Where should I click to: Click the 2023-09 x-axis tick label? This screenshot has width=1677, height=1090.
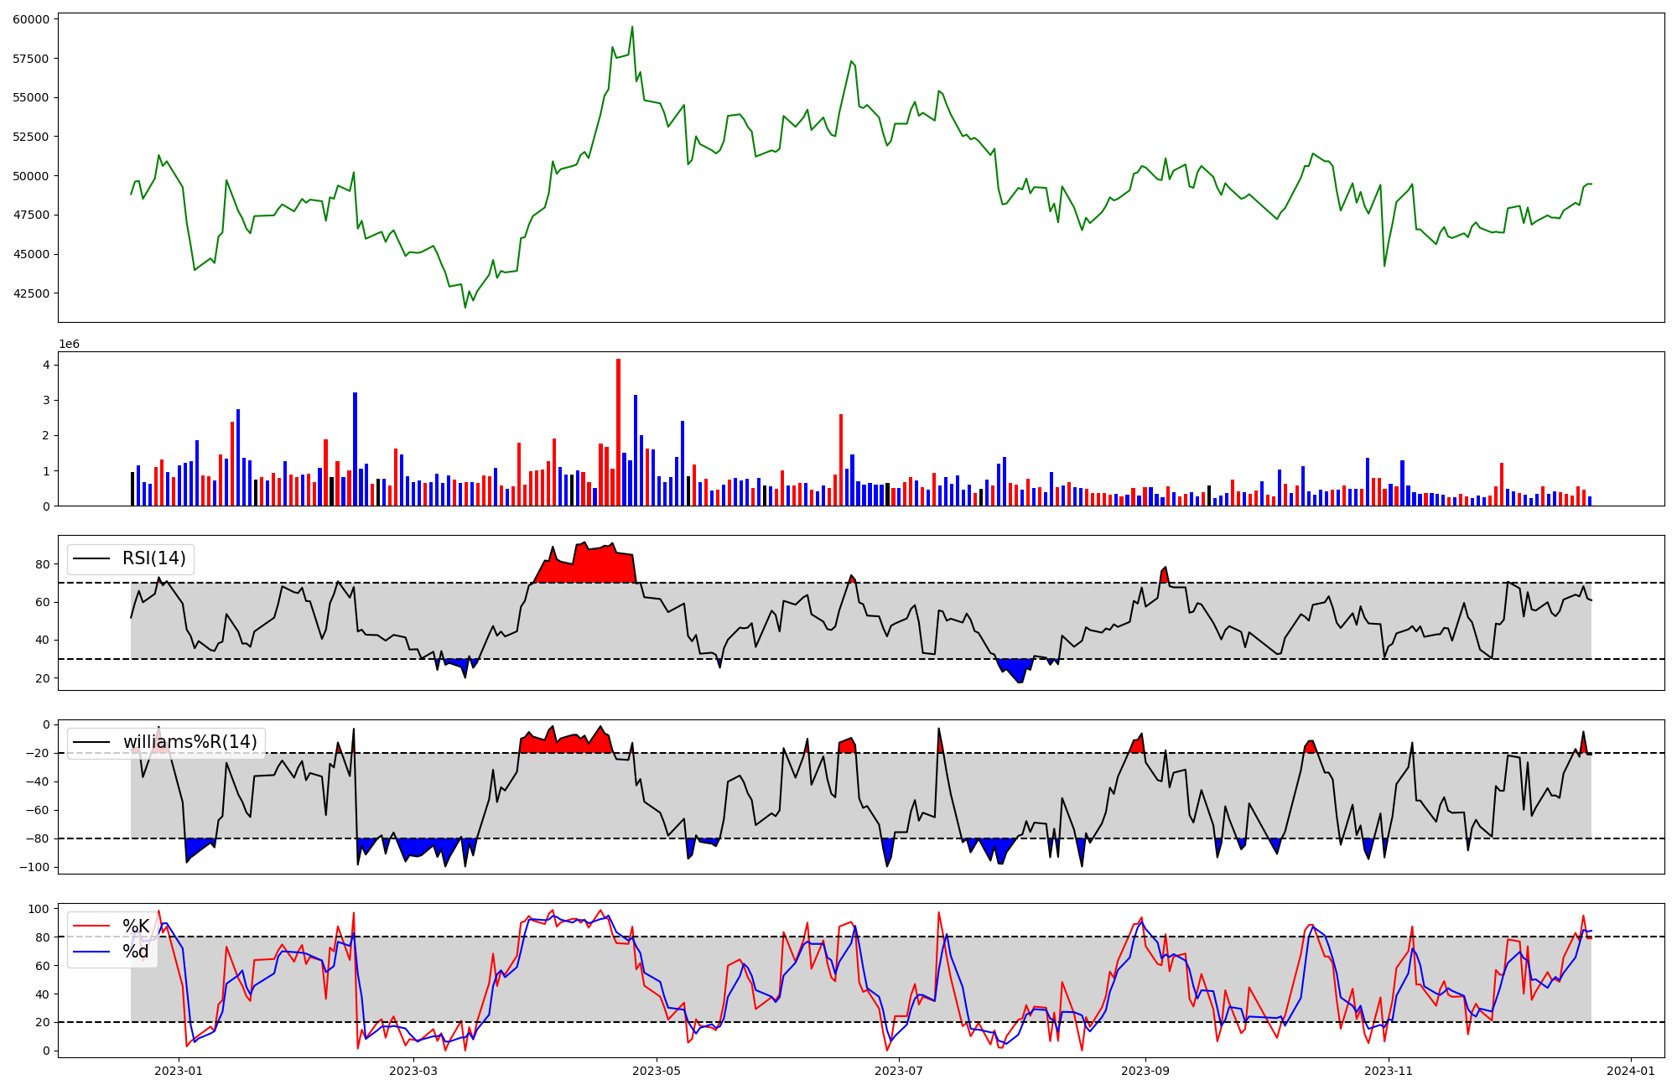1145,1071
